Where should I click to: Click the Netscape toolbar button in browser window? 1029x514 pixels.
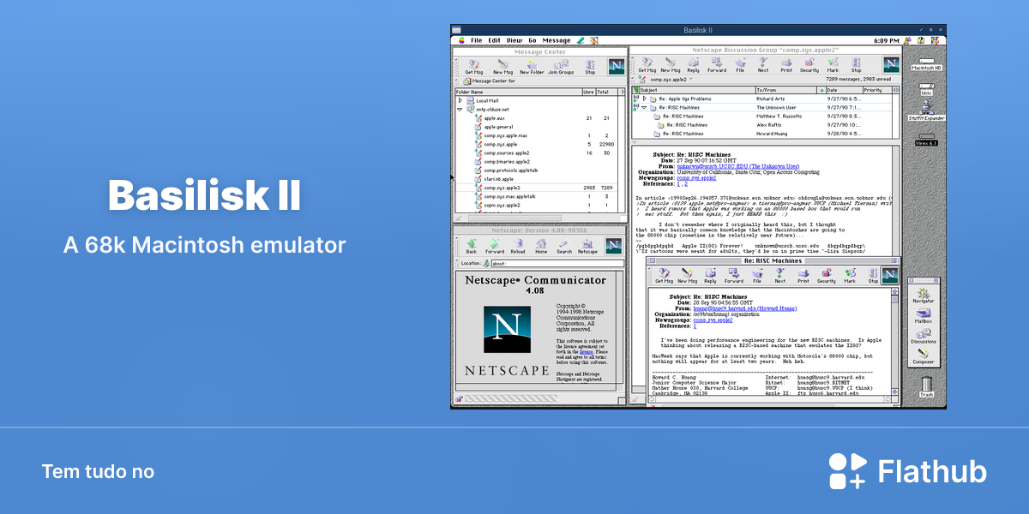pos(587,247)
